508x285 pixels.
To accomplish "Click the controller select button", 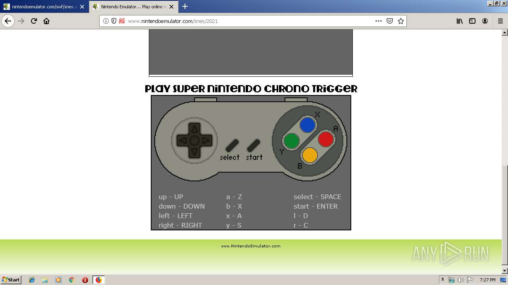I will tap(232, 146).
